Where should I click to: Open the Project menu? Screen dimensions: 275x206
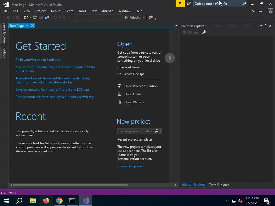point(41,11)
